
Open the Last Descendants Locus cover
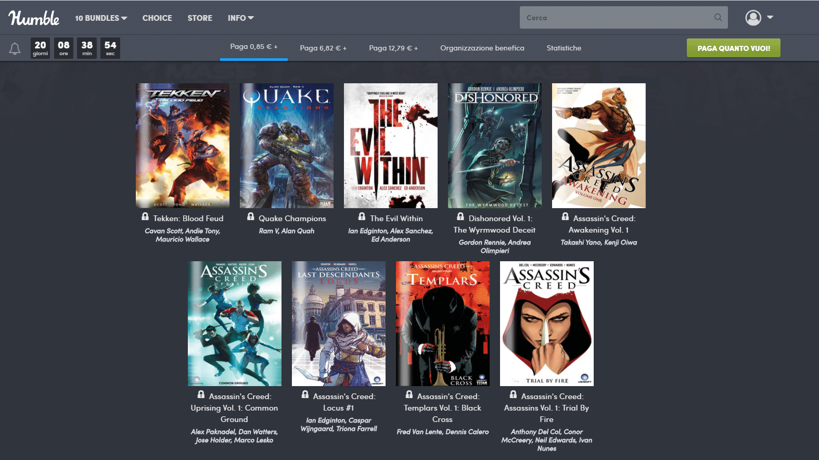(x=339, y=324)
